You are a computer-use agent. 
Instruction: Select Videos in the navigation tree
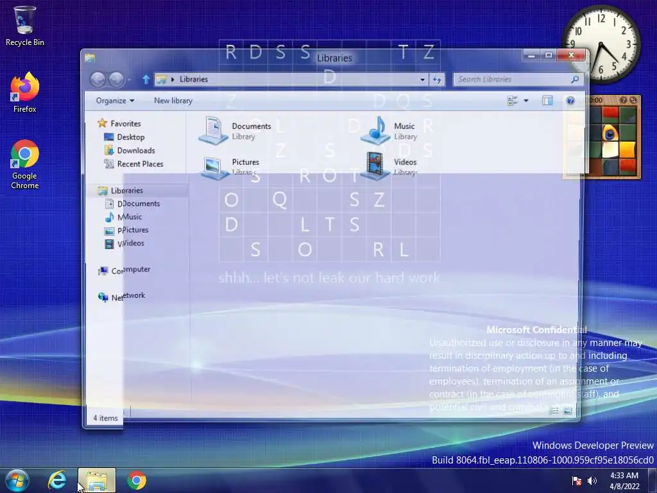tap(124, 243)
